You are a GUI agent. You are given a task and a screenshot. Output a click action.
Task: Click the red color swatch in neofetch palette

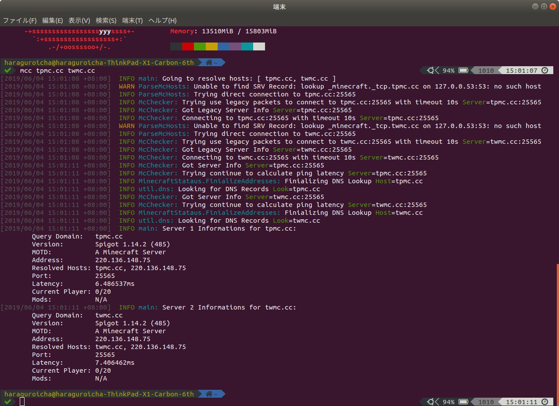pyautogui.click(x=188, y=46)
